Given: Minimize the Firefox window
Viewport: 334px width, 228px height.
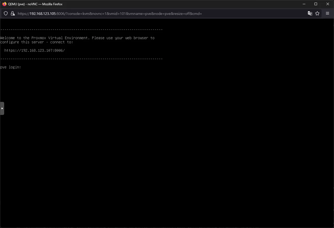Looking at the screenshot, I should click(x=304, y=4).
